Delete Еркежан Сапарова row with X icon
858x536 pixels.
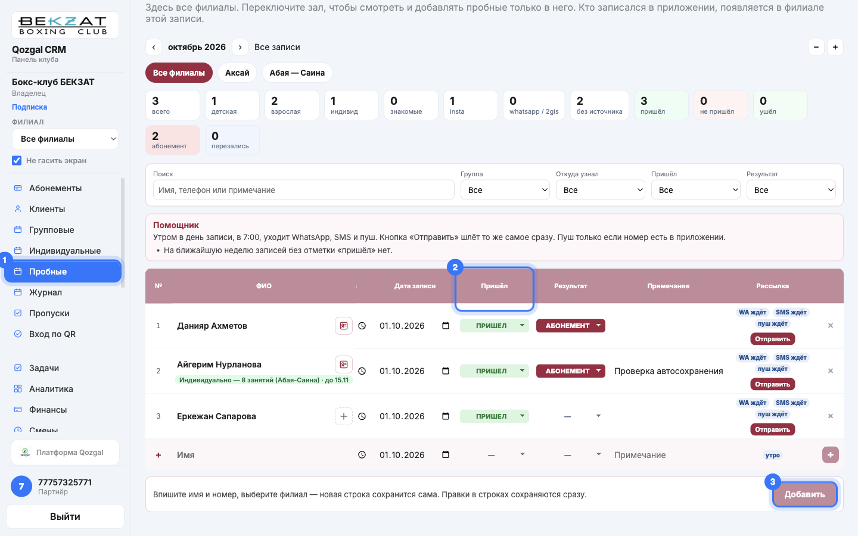pyautogui.click(x=831, y=416)
